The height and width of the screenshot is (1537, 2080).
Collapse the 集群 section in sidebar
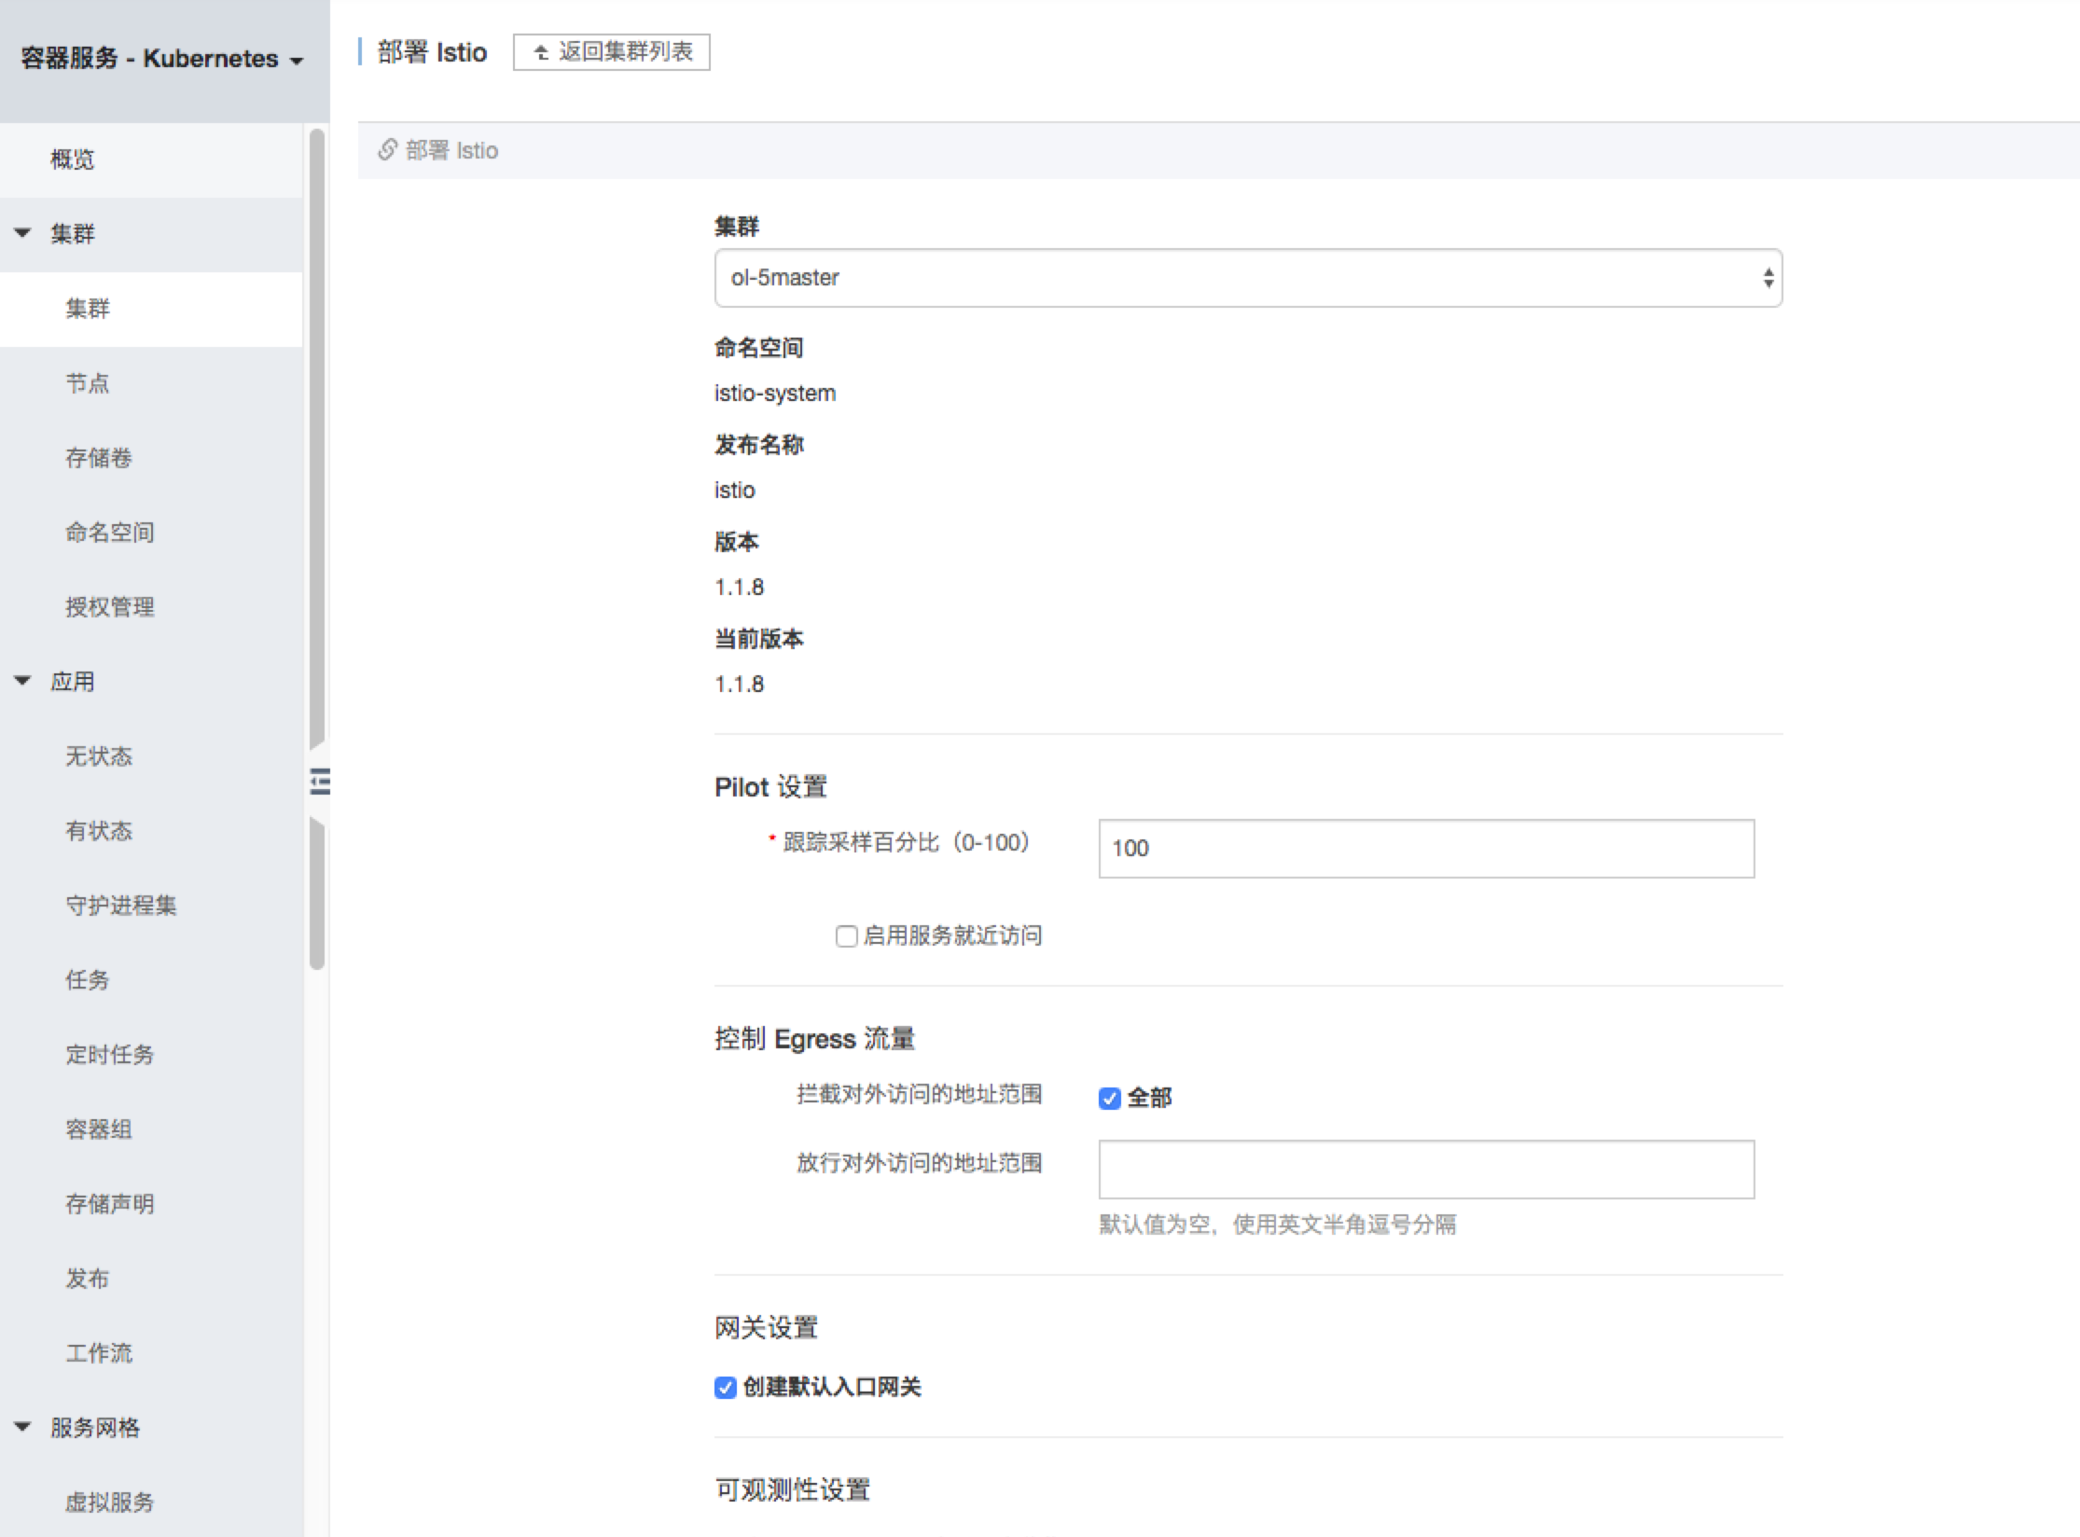tap(23, 233)
